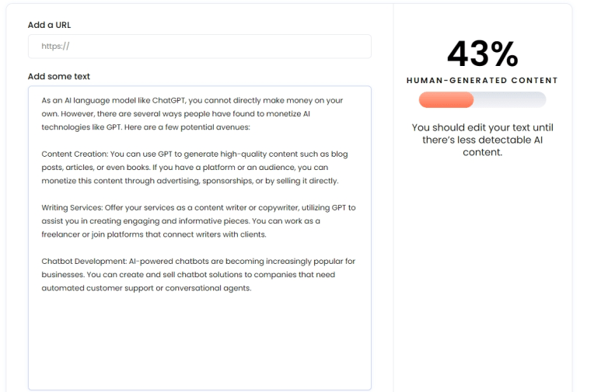Click the https:// URL input field

tap(199, 47)
